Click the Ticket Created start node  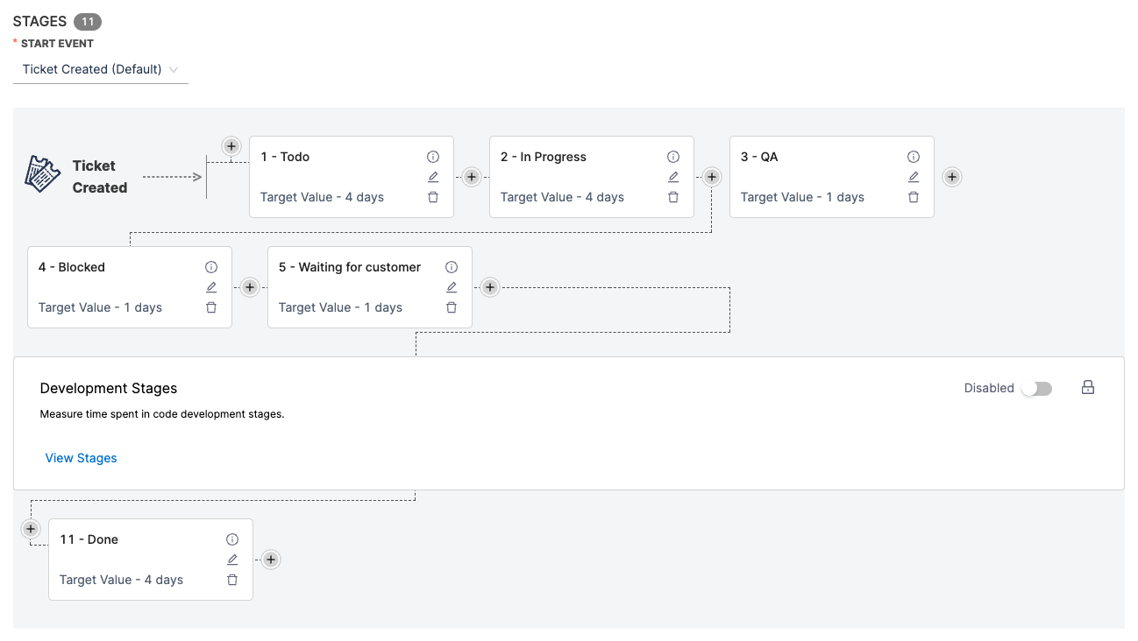[77, 176]
